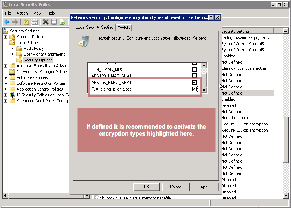
Task: Click the Account Policies folder icon
Action: coord(12,37)
